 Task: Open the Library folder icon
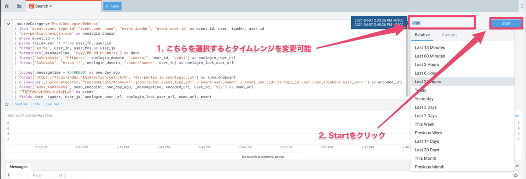[19, 6]
